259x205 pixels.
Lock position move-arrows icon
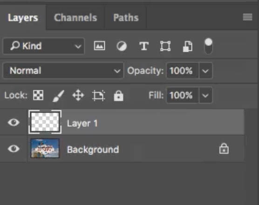pyautogui.click(x=78, y=96)
